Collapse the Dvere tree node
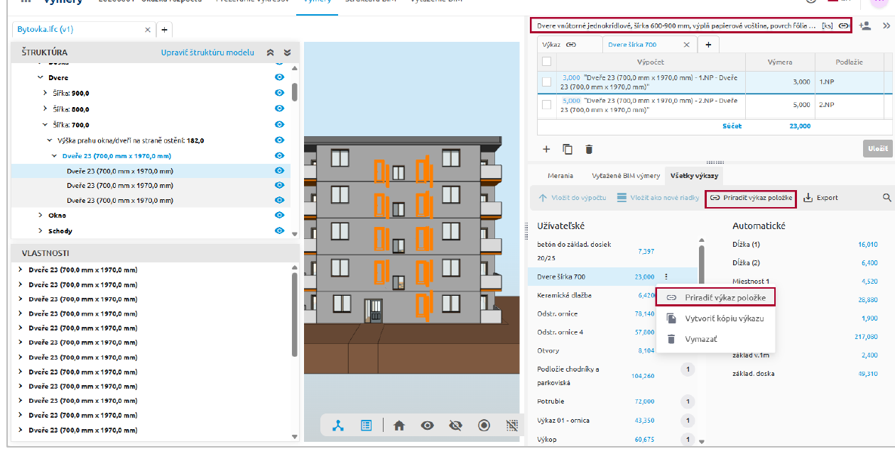This screenshot has width=895, height=461. point(40,77)
